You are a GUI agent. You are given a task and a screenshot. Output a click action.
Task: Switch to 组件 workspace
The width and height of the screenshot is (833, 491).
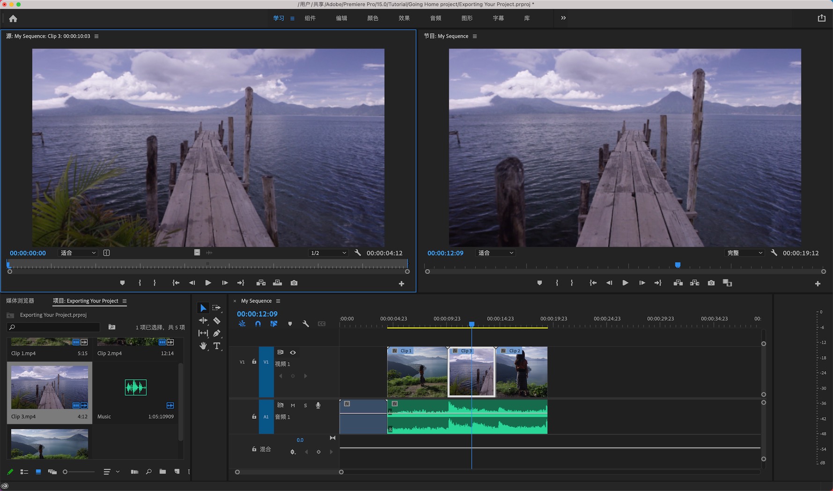[310, 18]
